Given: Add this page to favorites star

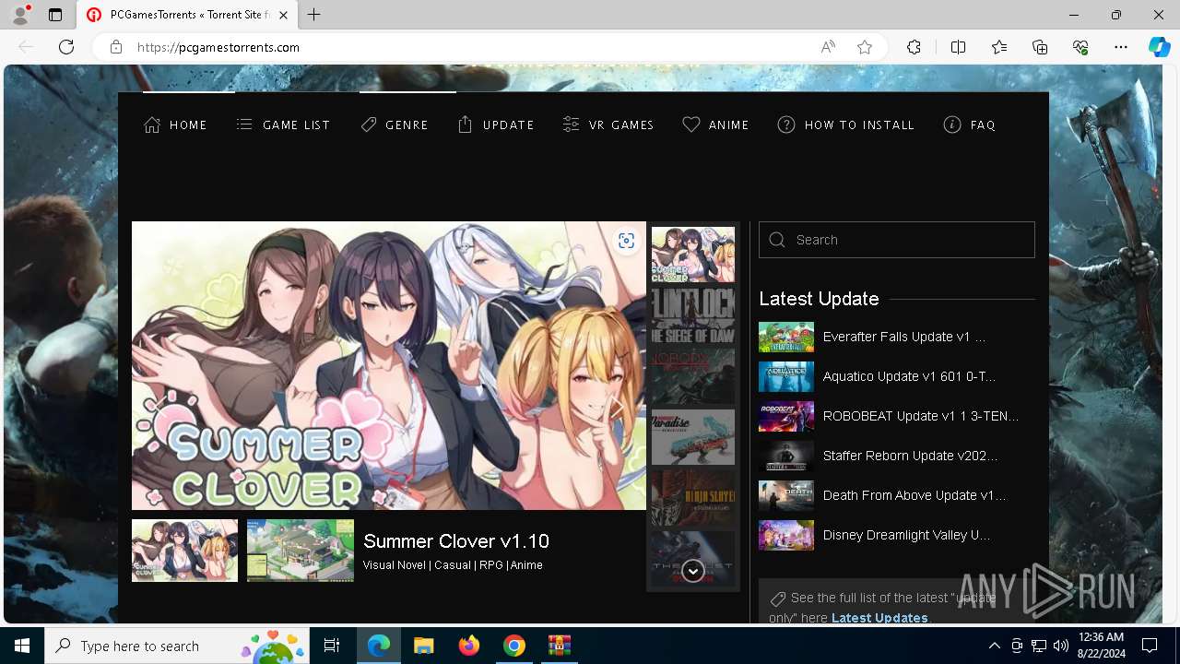Looking at the screenshot, I should coord(865,47).
